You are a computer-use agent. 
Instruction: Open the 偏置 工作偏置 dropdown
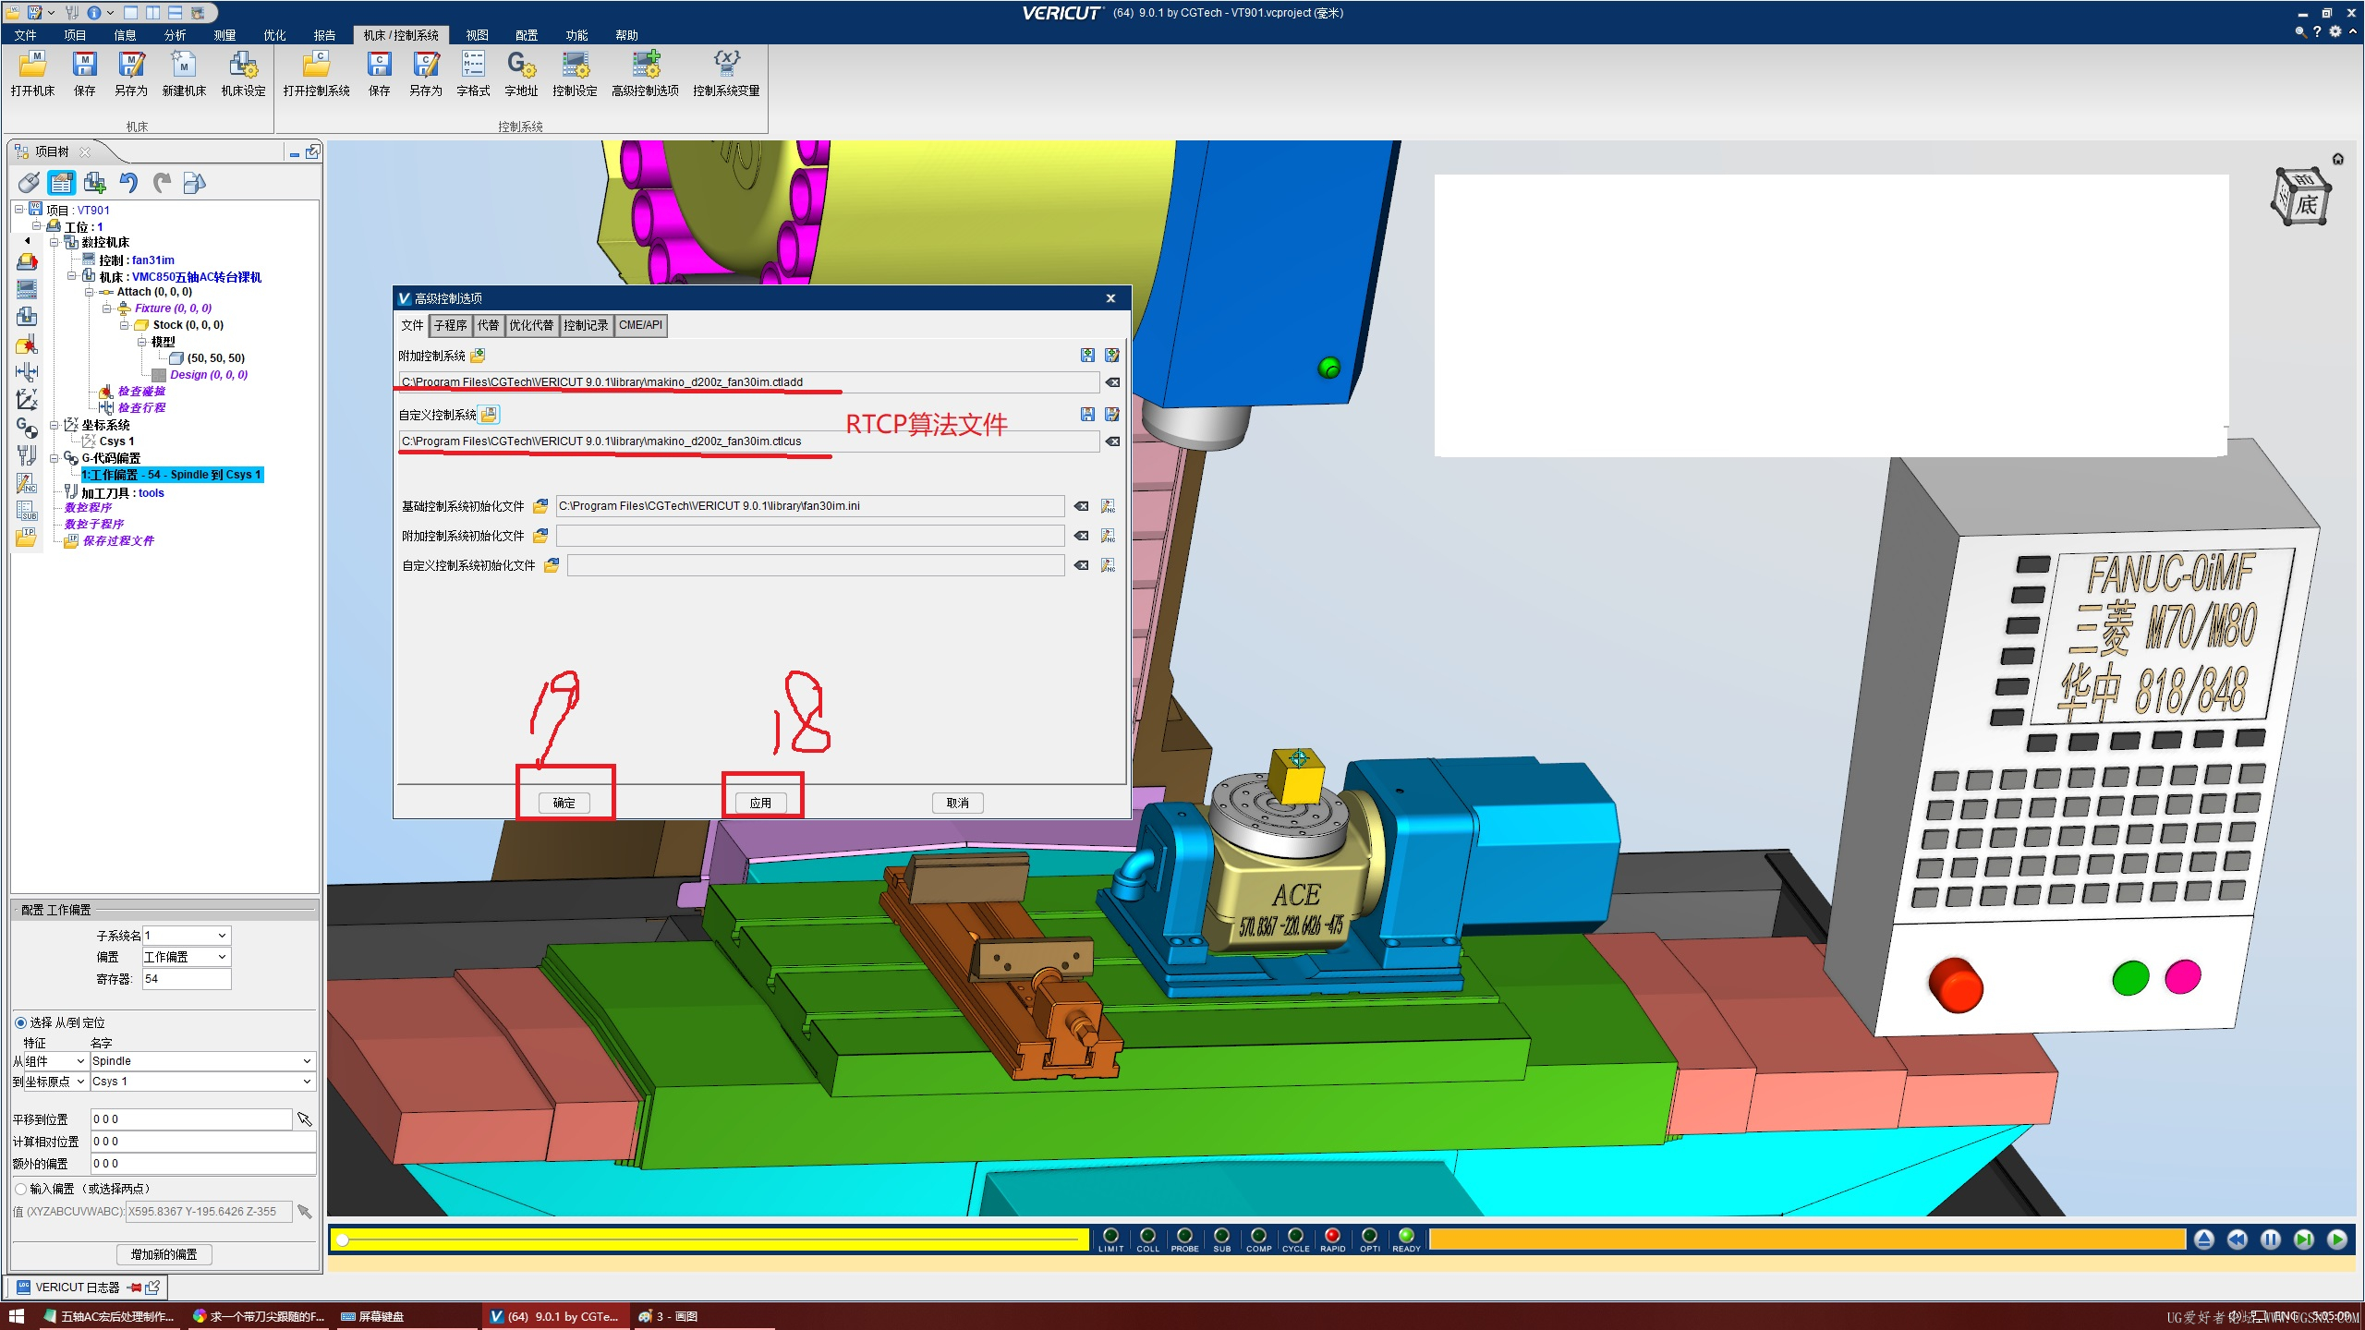tap(186, 957)
